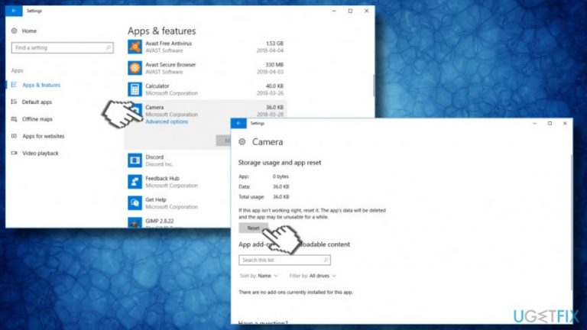This screenshot has width=587, height=330.
Task: Click Camera window vertical scrollbar
Action: point(571,222)
